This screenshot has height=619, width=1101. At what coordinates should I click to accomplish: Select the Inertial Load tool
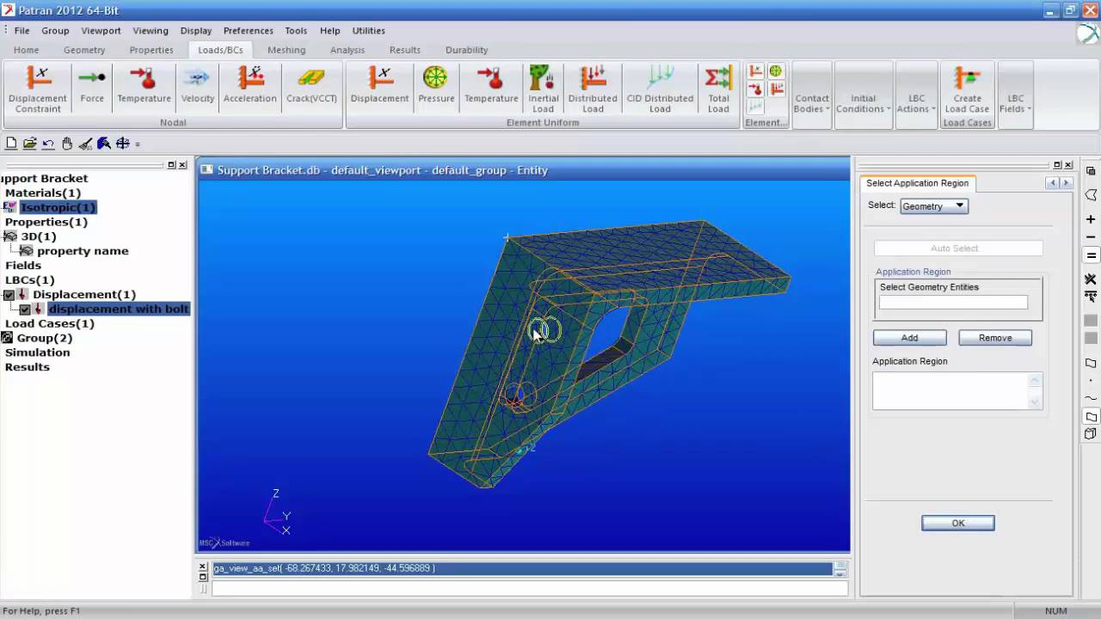point(543,89)
